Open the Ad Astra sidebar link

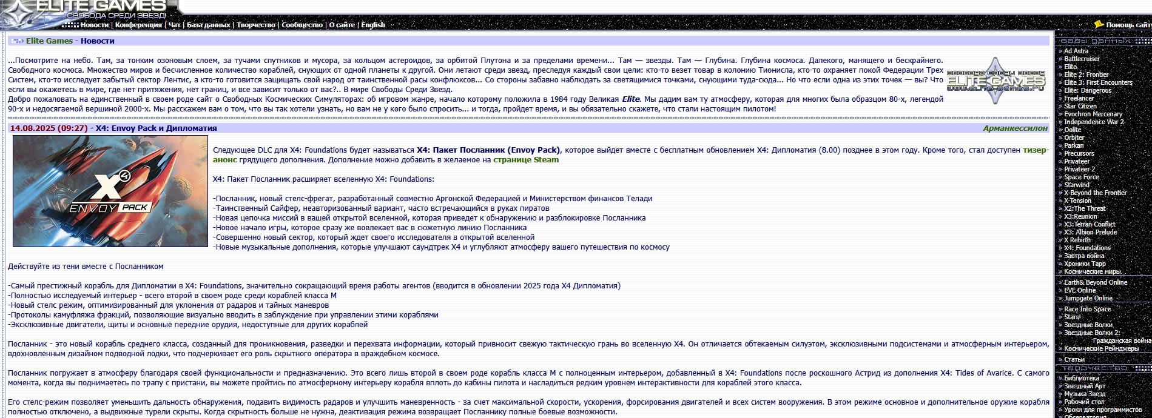(x=1076, y=51)
